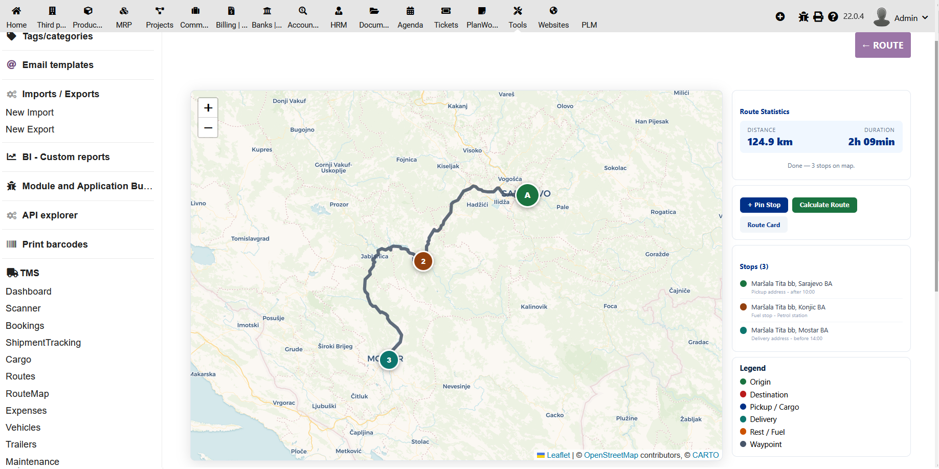This screenshot has width=939, height=469.
Task: Open the Agenda calendar icon
Action: [x=410, y=11]
